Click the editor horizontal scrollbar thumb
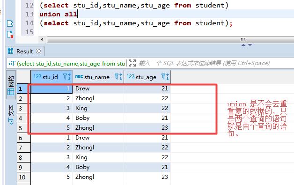Screen dimensions: 294x185 [x=170, y=40]
